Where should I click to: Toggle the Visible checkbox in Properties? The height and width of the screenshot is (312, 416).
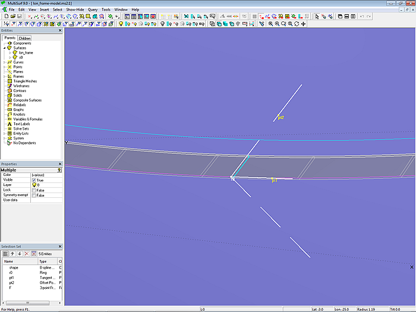[34, 179]
